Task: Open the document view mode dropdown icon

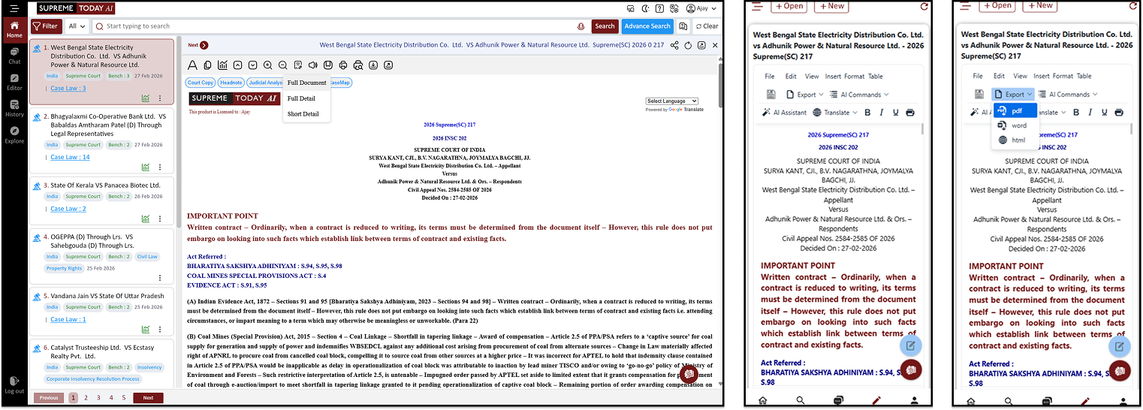Action: point(298,65)
